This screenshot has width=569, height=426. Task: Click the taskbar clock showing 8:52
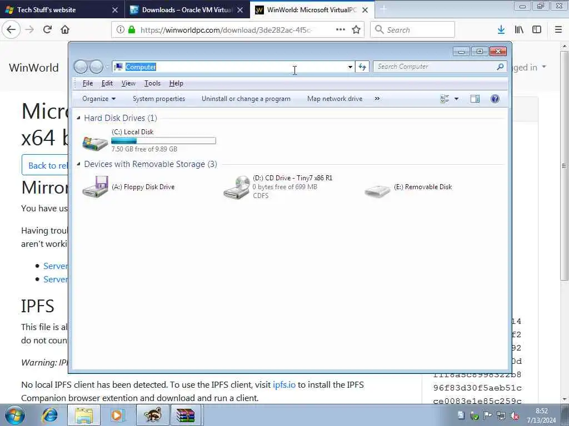click(x=541, y=415)
